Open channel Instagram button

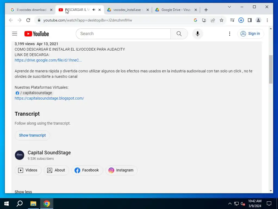(x=121, y=170)
